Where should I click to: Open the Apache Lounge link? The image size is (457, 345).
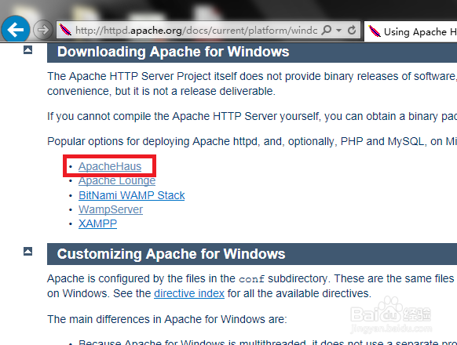pyautogui.click(x=117, y=181)
